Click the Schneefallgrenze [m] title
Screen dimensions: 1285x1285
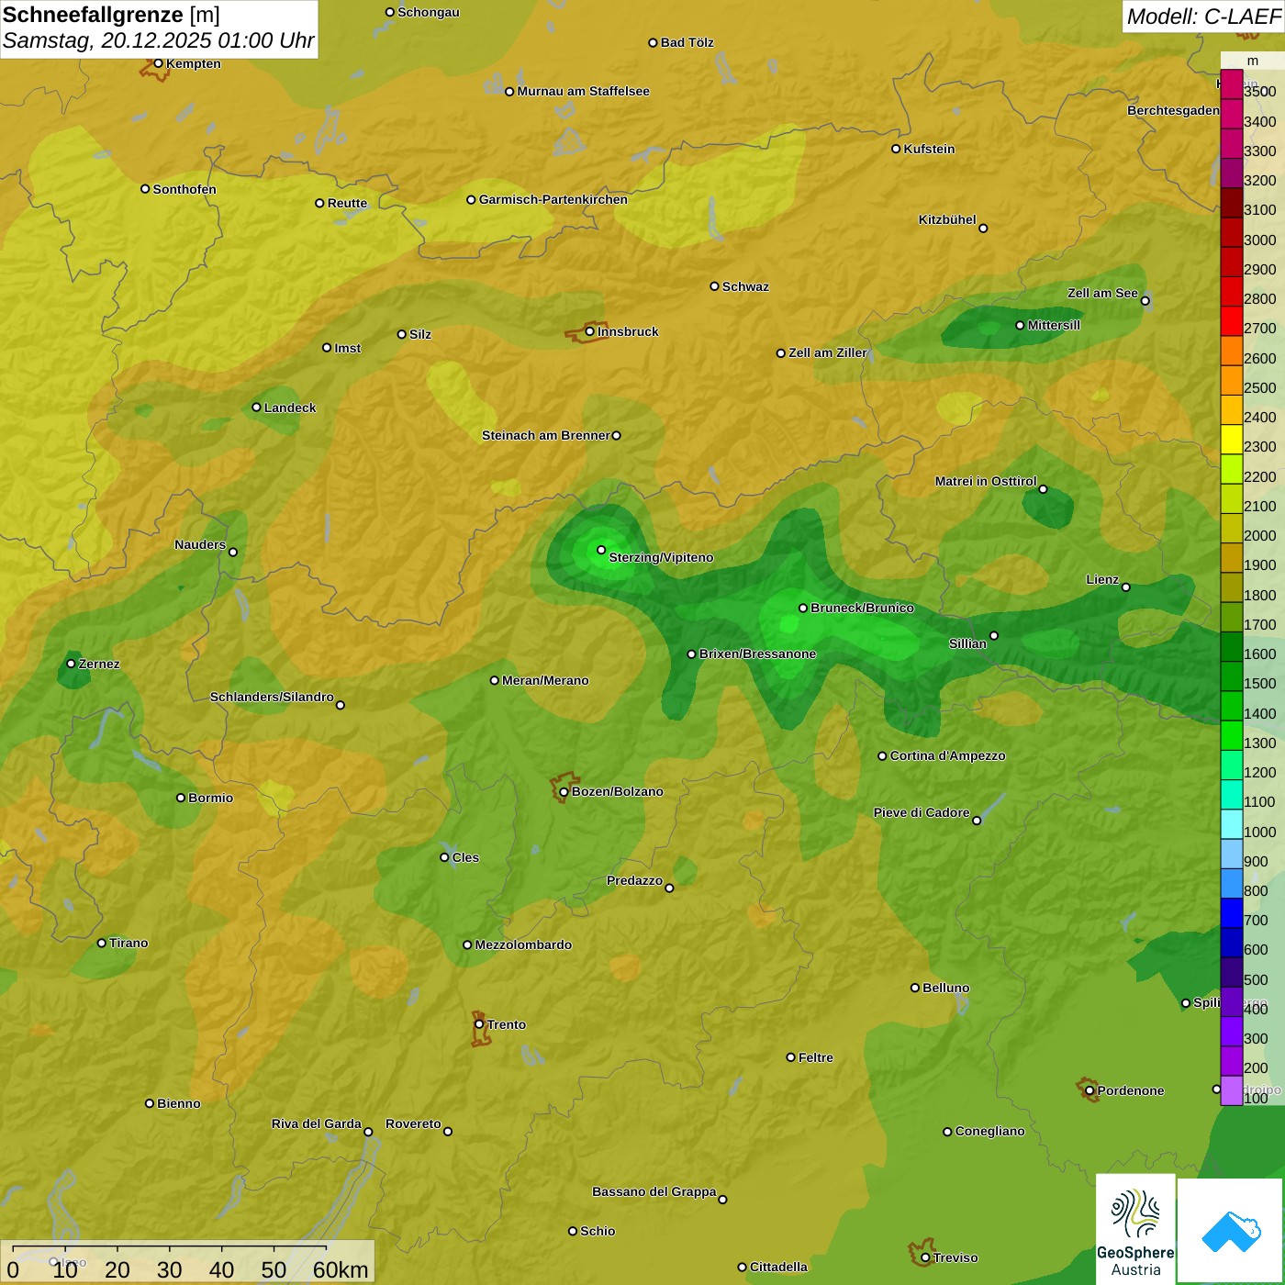pos(111,15)
